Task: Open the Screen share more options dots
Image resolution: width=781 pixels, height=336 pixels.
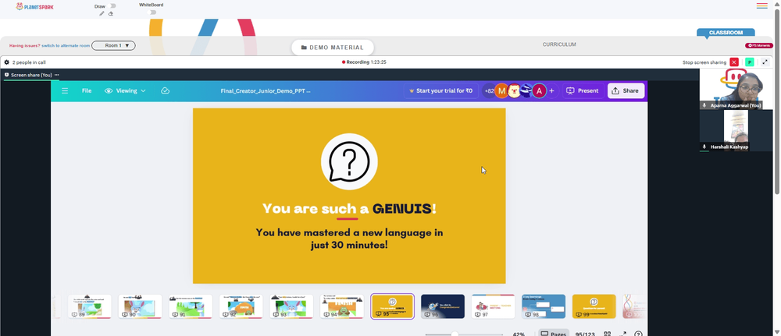Action: point(57,75)
